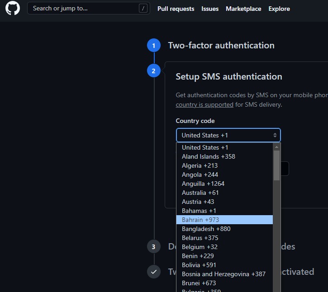Select Brunei +673 option
328x292 pixels.
pos(224,283)
